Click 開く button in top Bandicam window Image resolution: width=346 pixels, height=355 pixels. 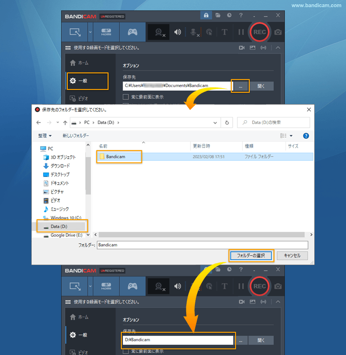[x=261, y=86]
